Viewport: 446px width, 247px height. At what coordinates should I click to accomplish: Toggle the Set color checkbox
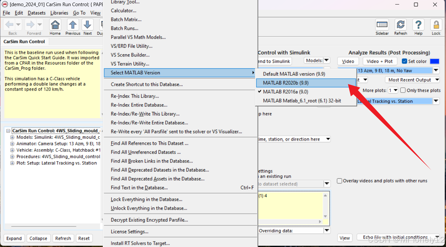coord(404,61)
